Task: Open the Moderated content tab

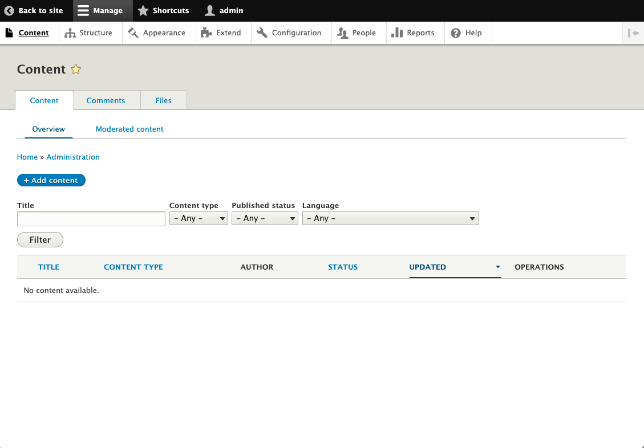Action: pyautogui.click(x=129, y=129)
